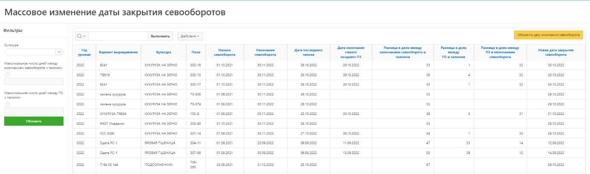The width and height of the screenshot is (590, 174).
Task: Click 'Обновить дату окончания севооборота' yellow button
Action: coord(548,35)
